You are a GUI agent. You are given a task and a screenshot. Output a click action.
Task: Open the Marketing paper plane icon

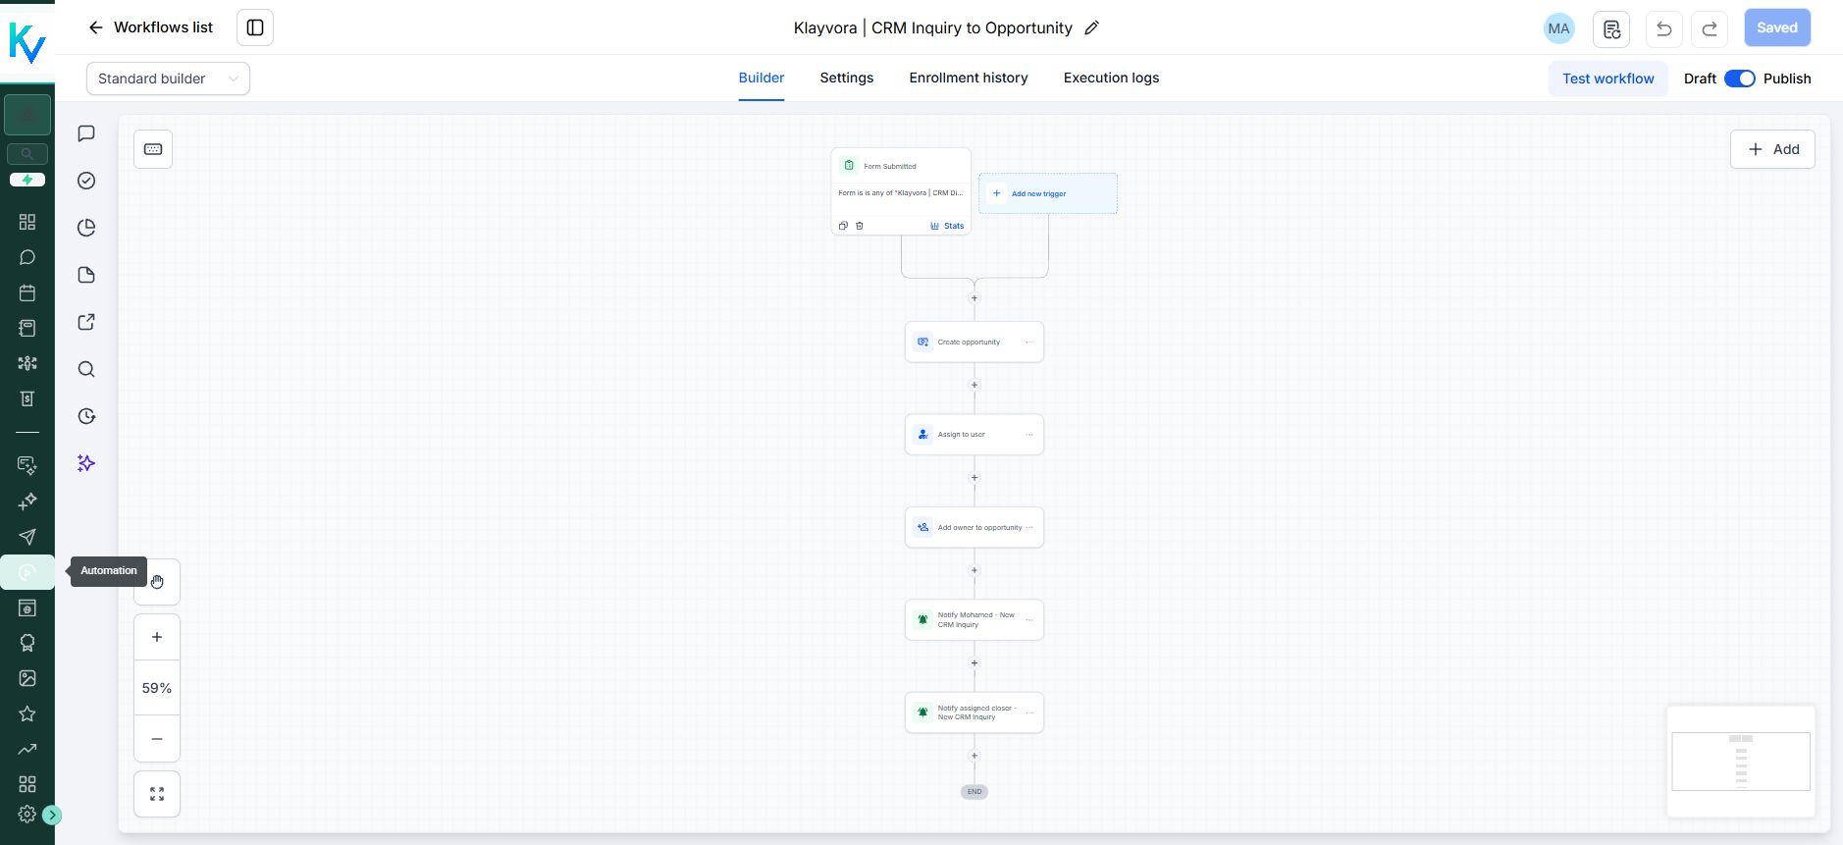pos(27,537)
